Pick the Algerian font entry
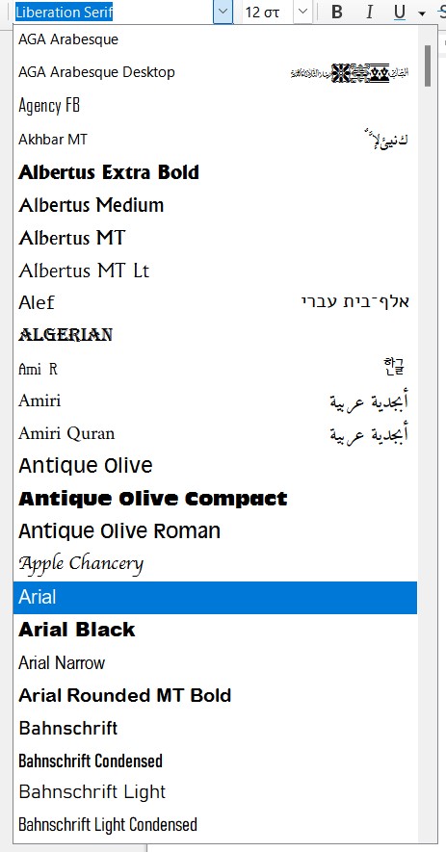 tap(215, 335)
